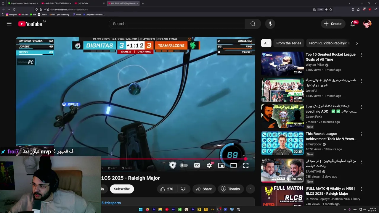379x213 pixels.
Task: Open the YouTube guide hamburger menu
Action: [9, 24]
